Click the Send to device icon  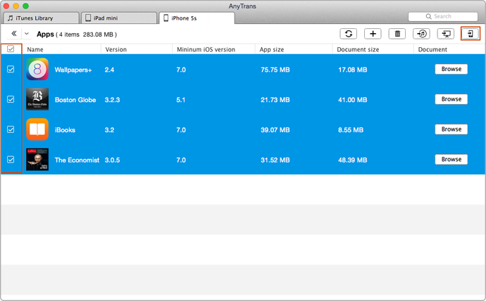point(471,34)
